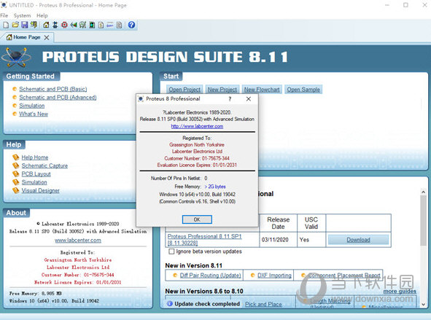This screenshot has height=320, width=431.
Task: Open Schematic and PCB (Basic) tutorial
Action: [53, 89]
